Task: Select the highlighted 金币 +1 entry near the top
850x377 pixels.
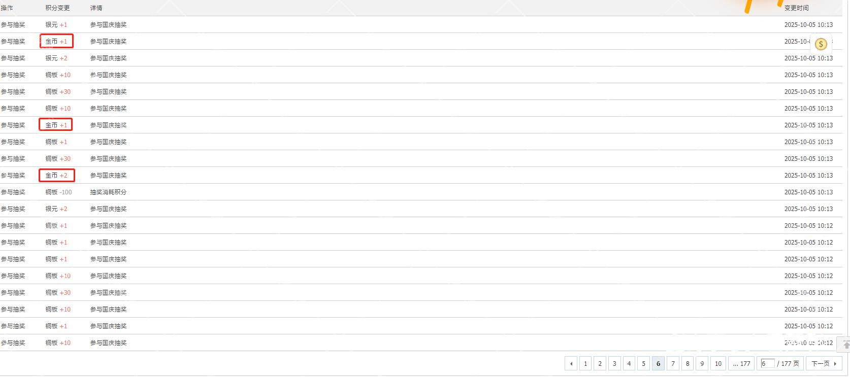Action: coord(56,41)
